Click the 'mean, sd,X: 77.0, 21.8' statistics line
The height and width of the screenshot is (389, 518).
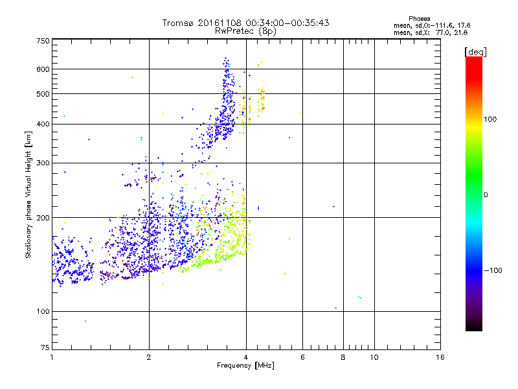pyautogui.click(x=431, y=32)
